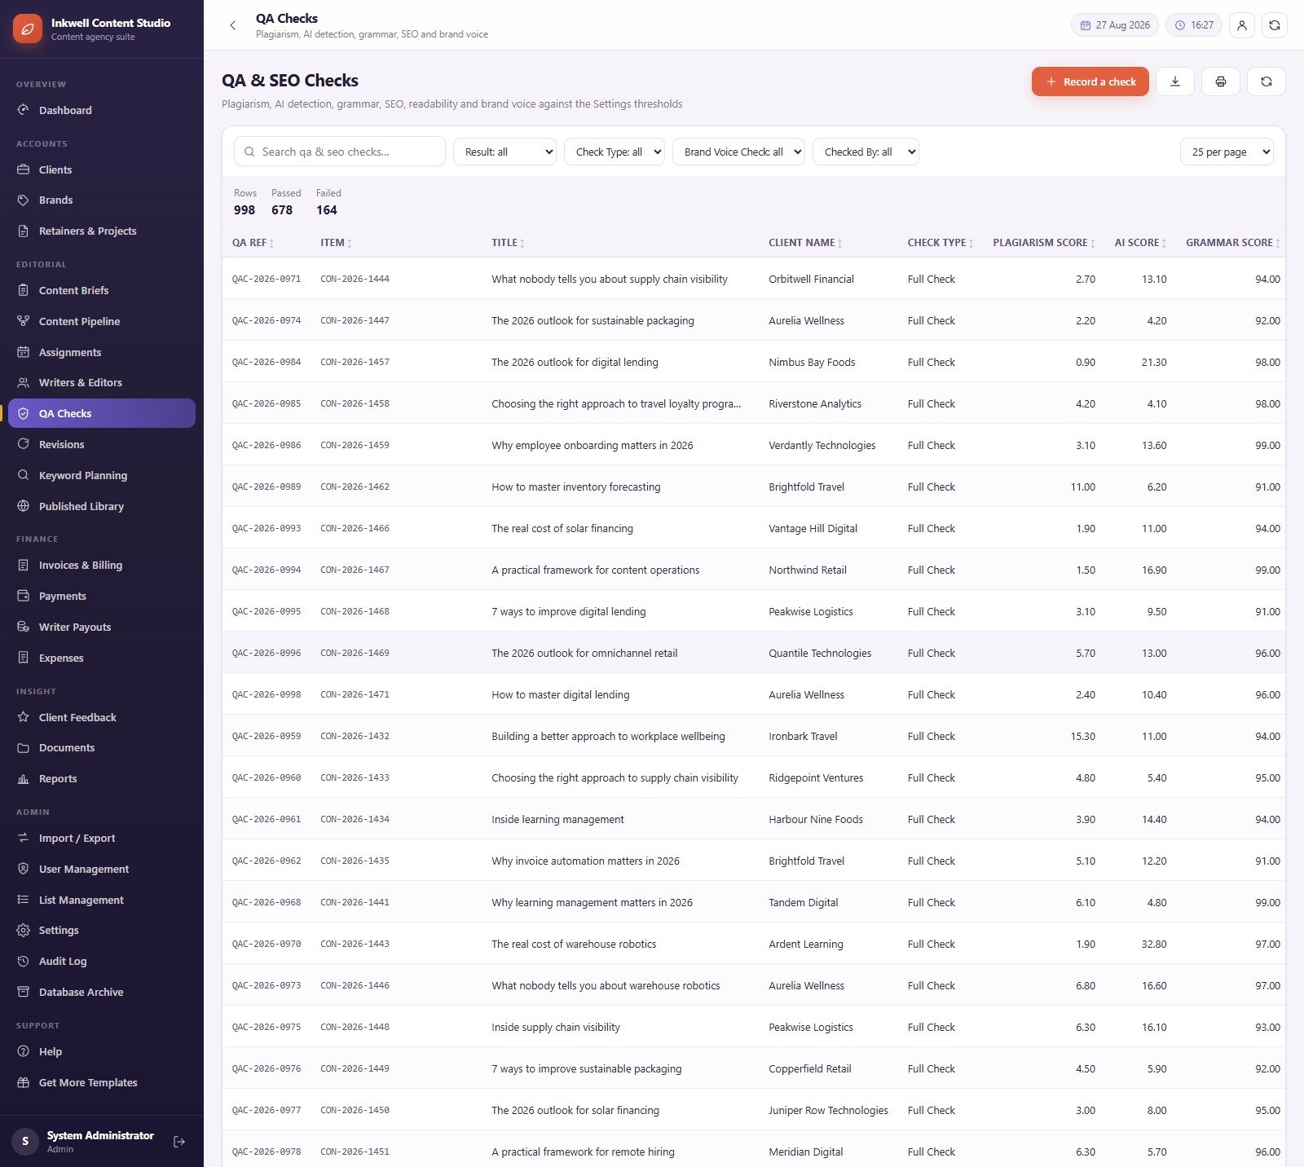Click the Record a check button
The width and height of the screenshot is (1304, 1167).
point(1090,81)
